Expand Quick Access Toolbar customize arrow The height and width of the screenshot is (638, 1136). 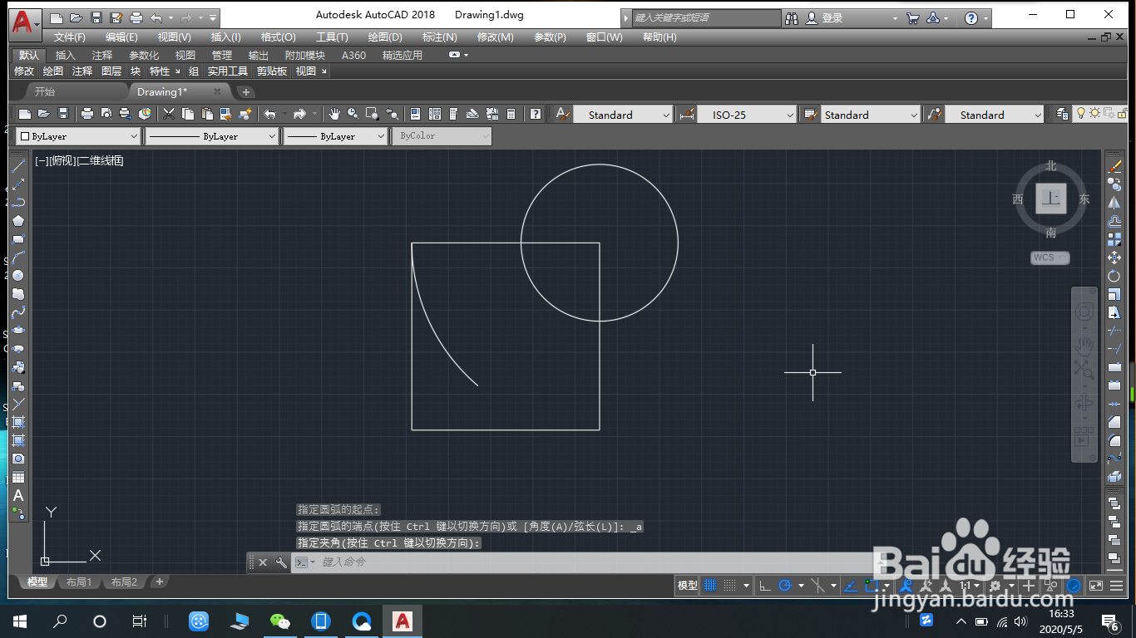click(213, 17)
